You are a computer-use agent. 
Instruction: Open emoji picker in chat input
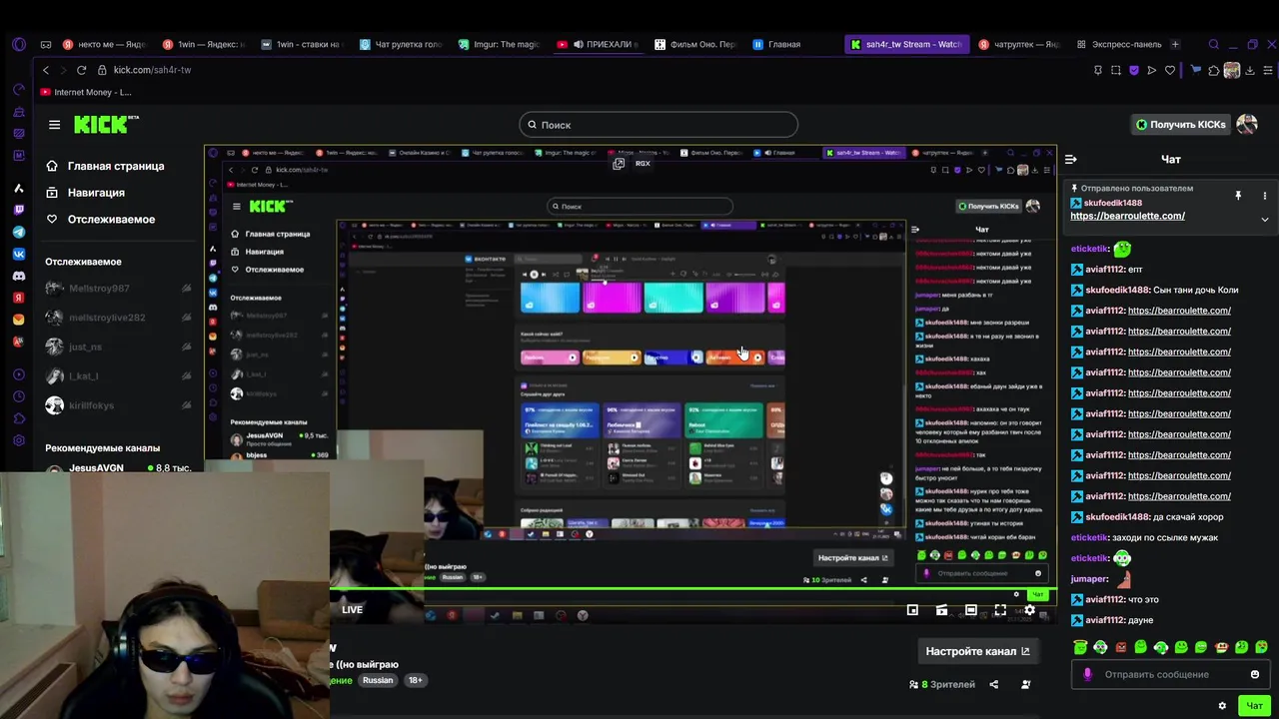pyautogui.click(x=1255, y=674)
